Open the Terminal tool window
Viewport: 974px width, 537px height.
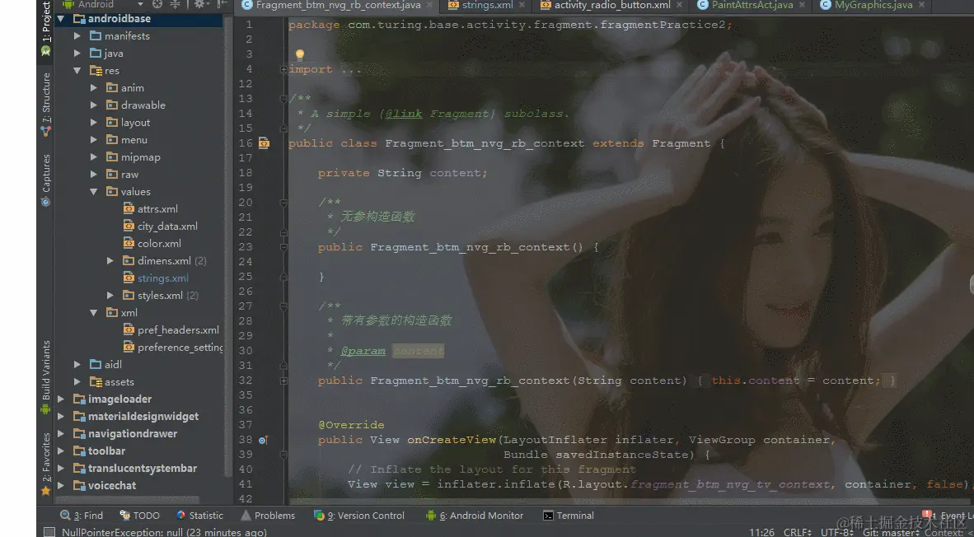tap(569, 516)
